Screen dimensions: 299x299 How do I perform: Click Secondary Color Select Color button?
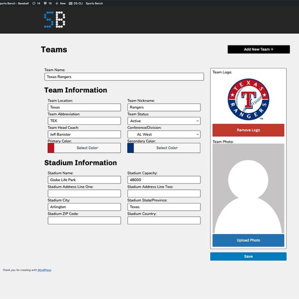click(167, 148)
